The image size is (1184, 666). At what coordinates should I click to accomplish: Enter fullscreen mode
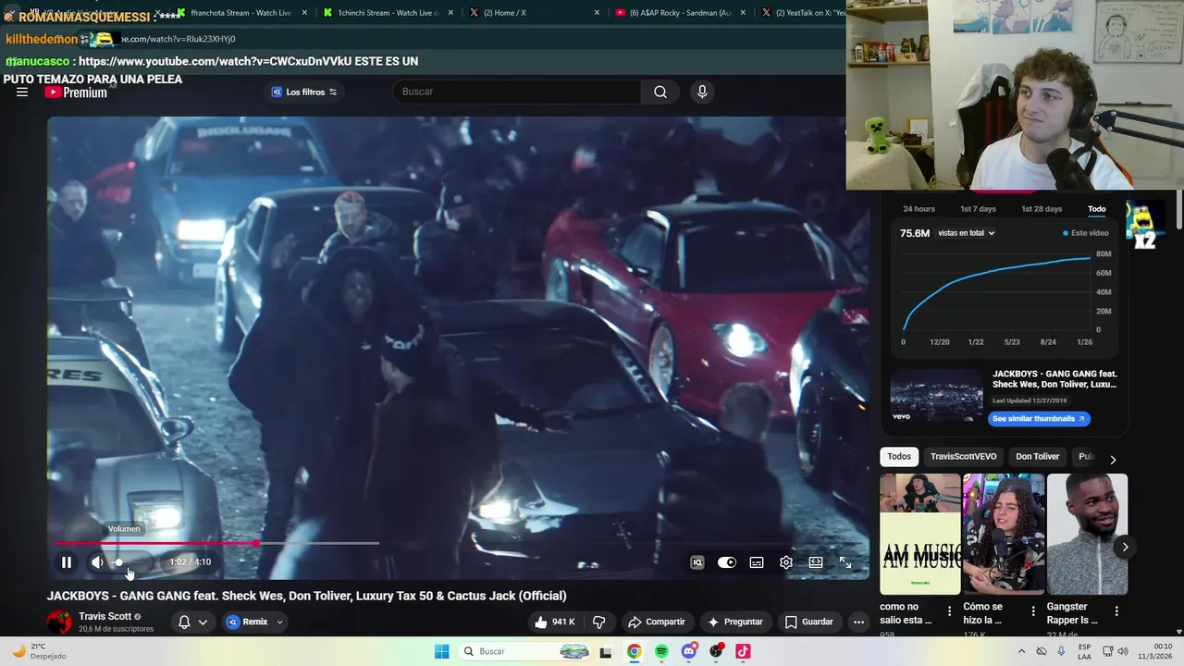845,562
